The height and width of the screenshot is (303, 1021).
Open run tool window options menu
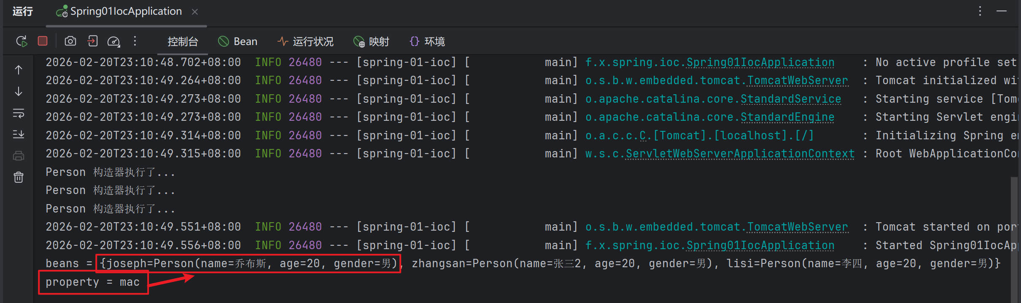tap(980, 11)
